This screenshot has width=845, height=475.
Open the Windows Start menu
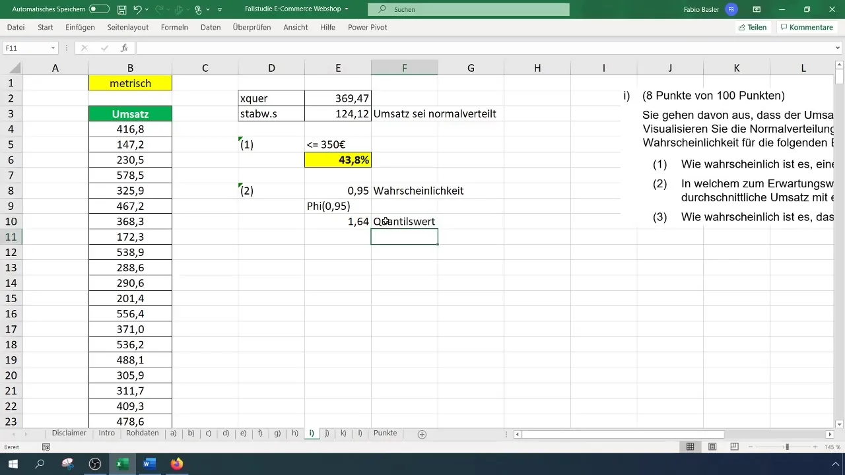(13, 464)
